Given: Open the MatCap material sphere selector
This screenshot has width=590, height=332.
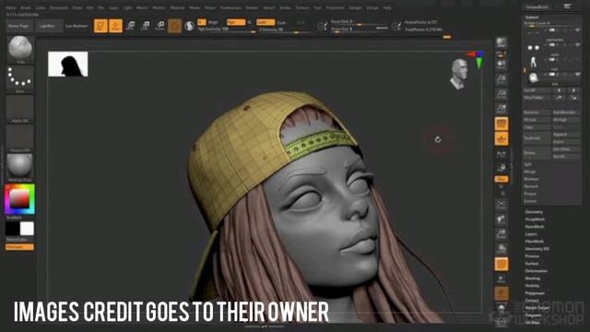Looking at the screenshot, I should 20,167.
